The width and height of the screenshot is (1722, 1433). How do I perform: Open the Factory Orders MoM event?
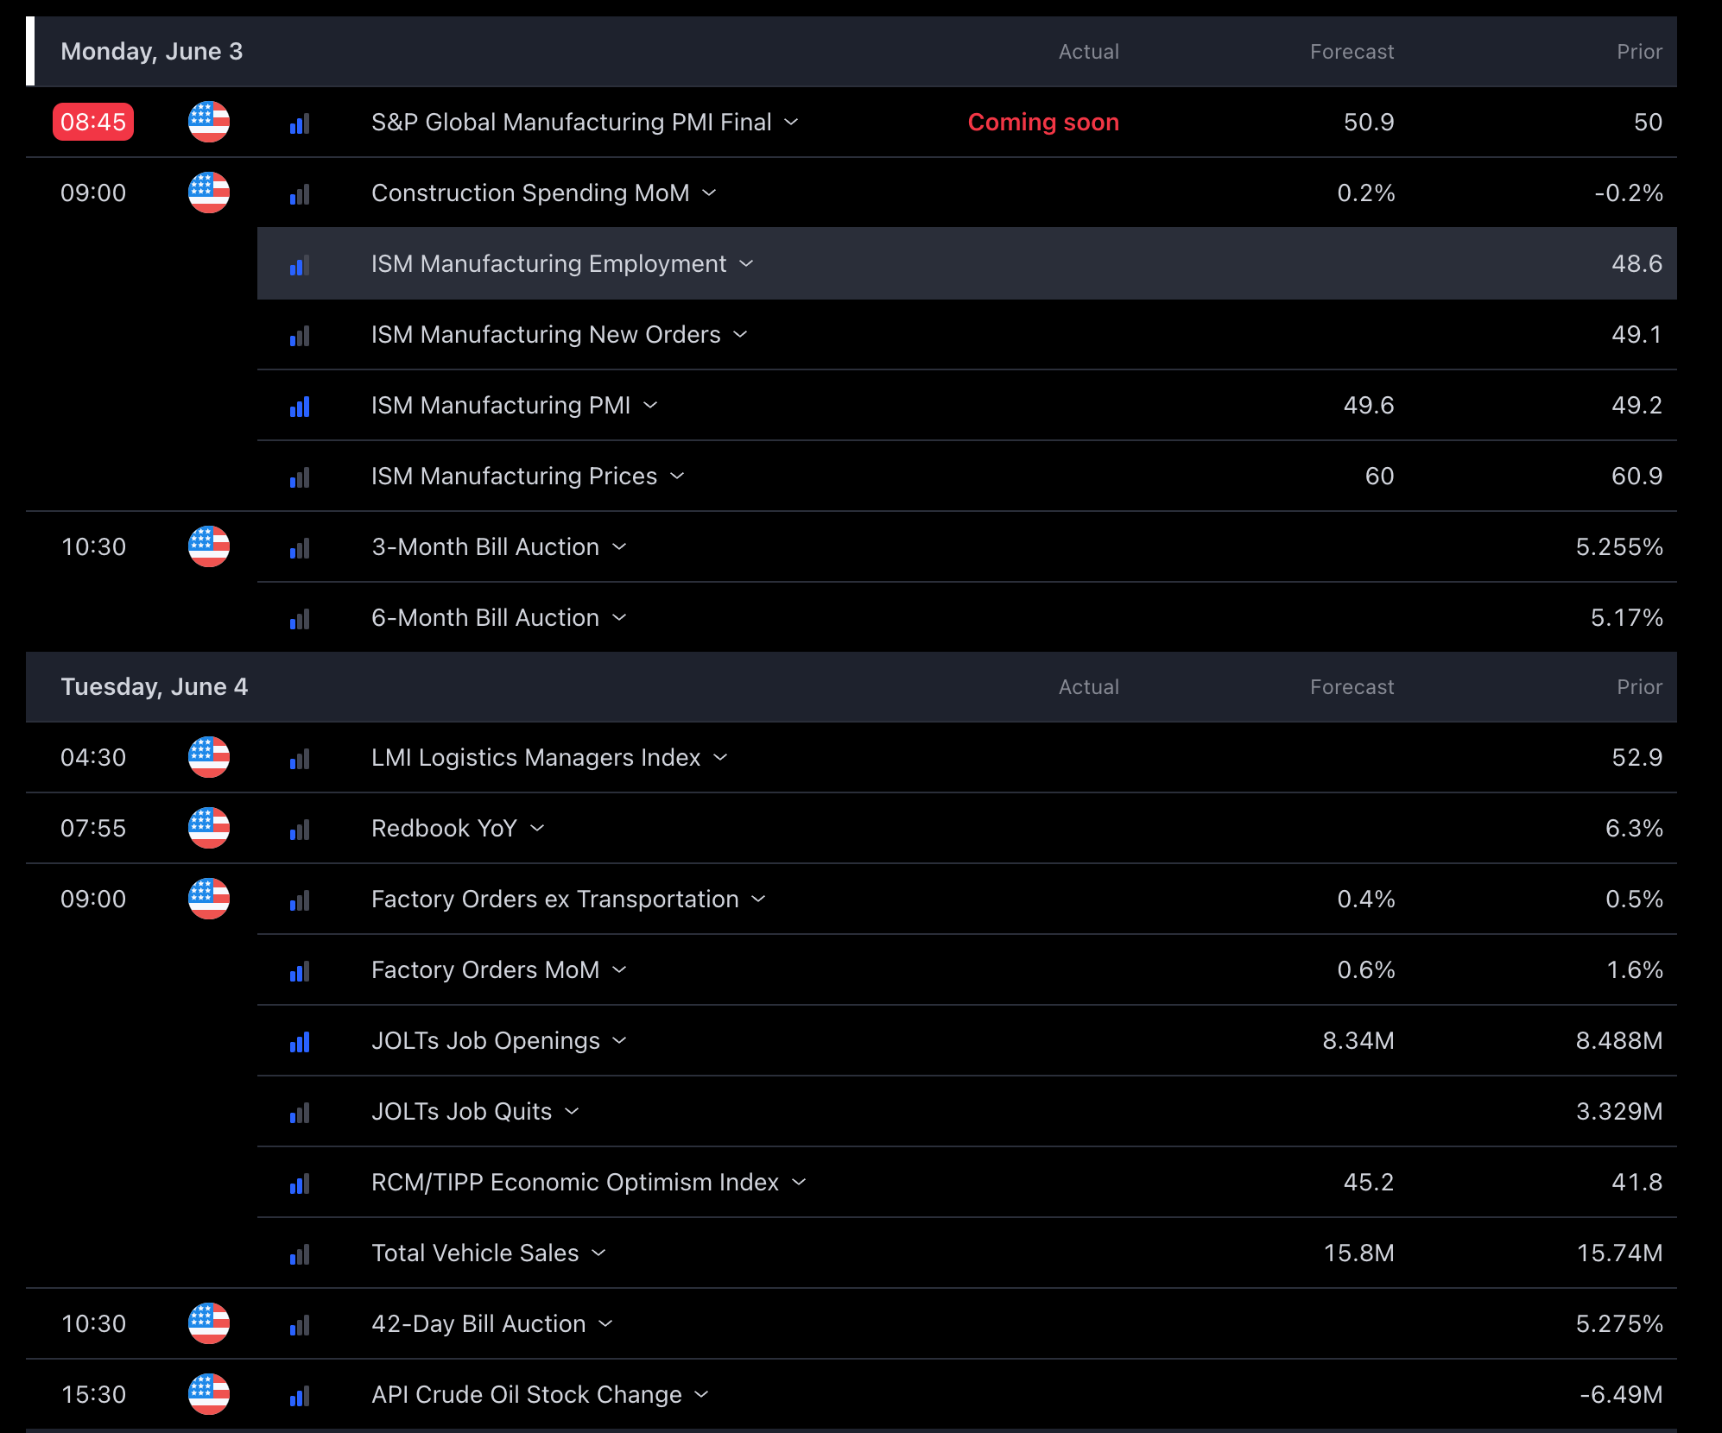(x=484, y=970)
